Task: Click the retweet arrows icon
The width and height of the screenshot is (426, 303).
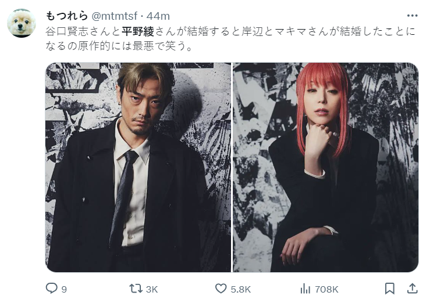Action: tap(136, 288)
